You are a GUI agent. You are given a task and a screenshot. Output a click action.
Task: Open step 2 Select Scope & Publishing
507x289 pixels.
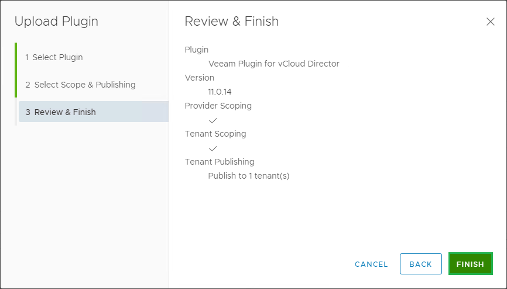[x=80, y=85]
